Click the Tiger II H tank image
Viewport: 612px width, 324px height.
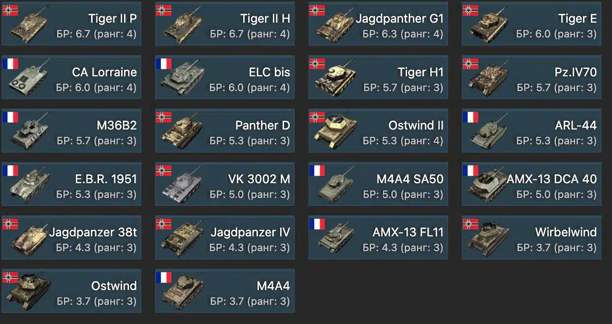pos(182,26)
